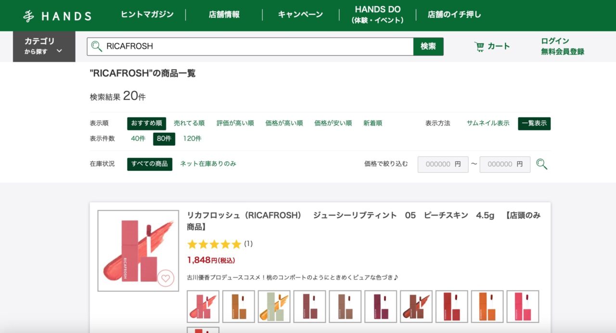
Task: Click the maximum price input field
Action: tap(505, 165)
